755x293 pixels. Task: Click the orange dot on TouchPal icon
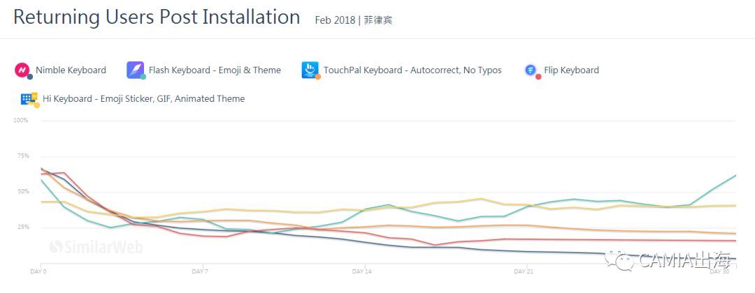pyautogui.click(x=318, y=77)
